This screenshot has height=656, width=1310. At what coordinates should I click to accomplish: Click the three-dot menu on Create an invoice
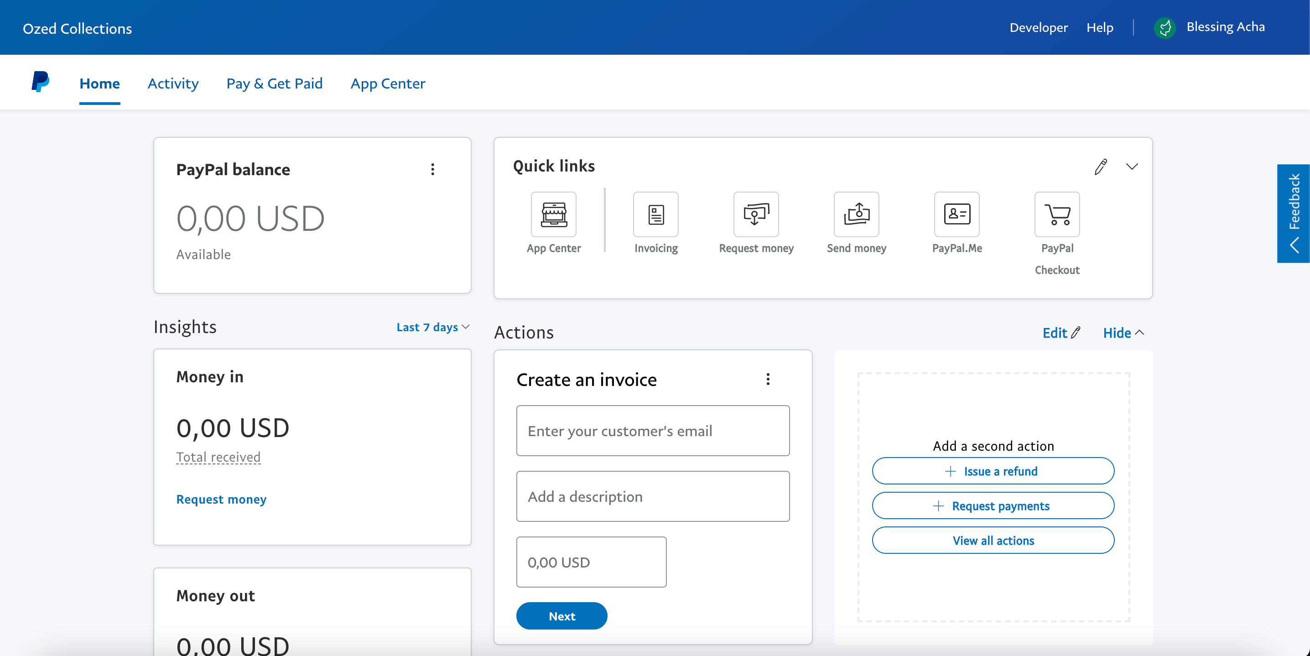(768, 379)
